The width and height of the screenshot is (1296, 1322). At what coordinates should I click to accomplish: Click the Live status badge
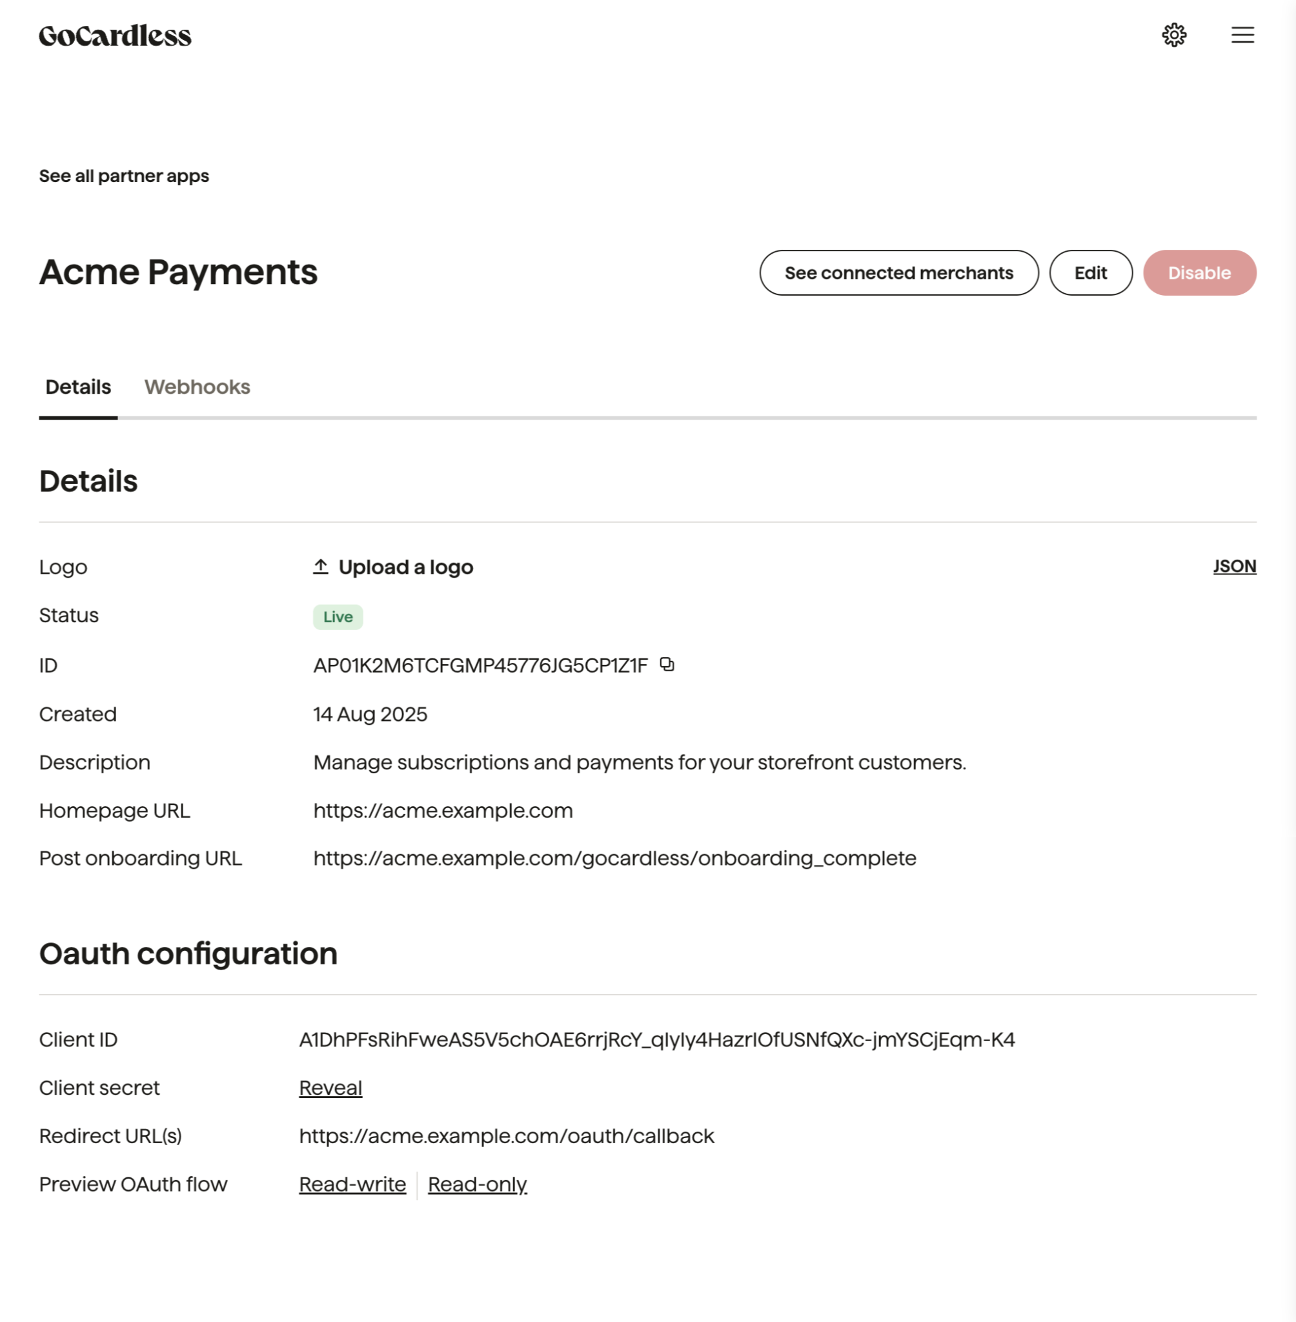click(338, 616)
